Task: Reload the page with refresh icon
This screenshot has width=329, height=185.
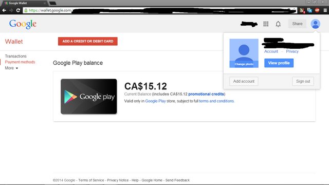Action: coord(19,10)
